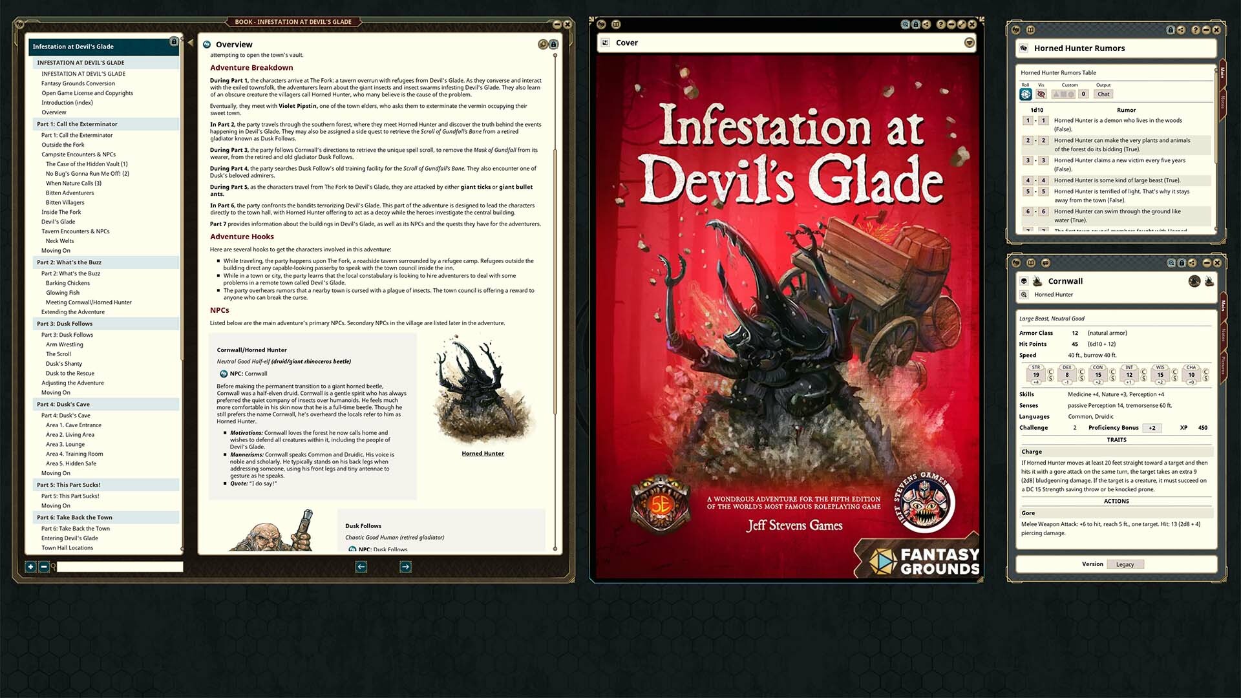1241x698 pixels.
Task: Collapse the Cover page using the shade button
Action: (969, 42)
